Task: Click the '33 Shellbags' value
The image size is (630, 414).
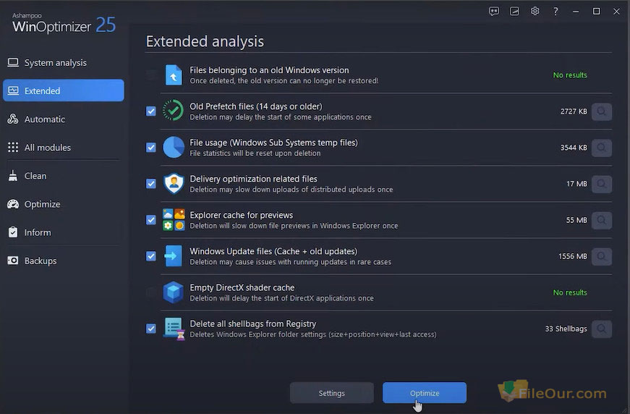Action: click(566, 329)
